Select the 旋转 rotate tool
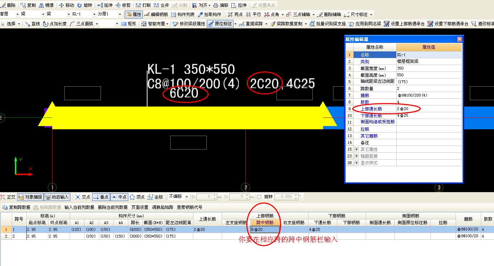Viewport: 494px width, 266px height. 85,5
